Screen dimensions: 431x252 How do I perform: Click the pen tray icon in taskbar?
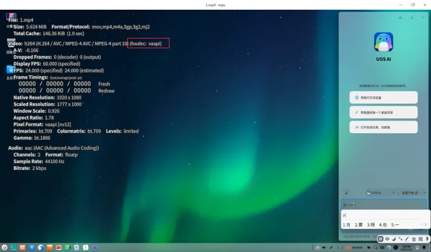pos(331,247)
